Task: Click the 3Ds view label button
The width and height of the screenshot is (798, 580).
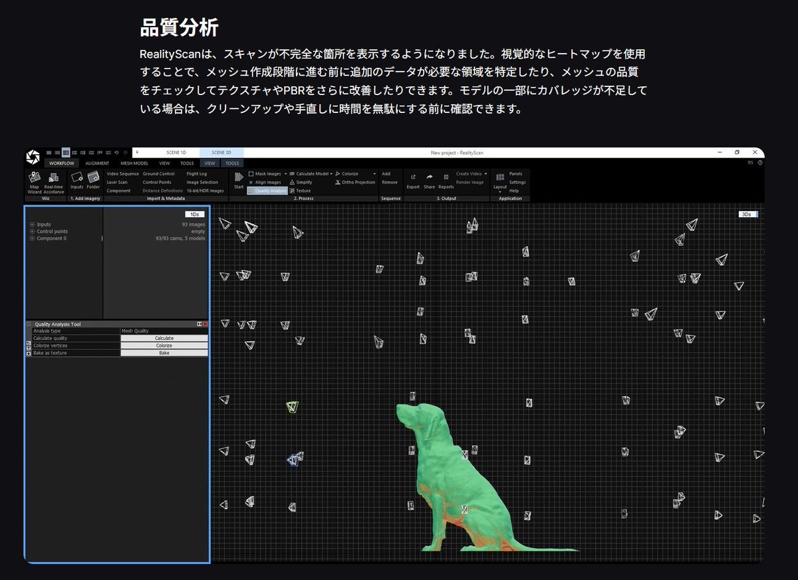Action: (747, 215)
